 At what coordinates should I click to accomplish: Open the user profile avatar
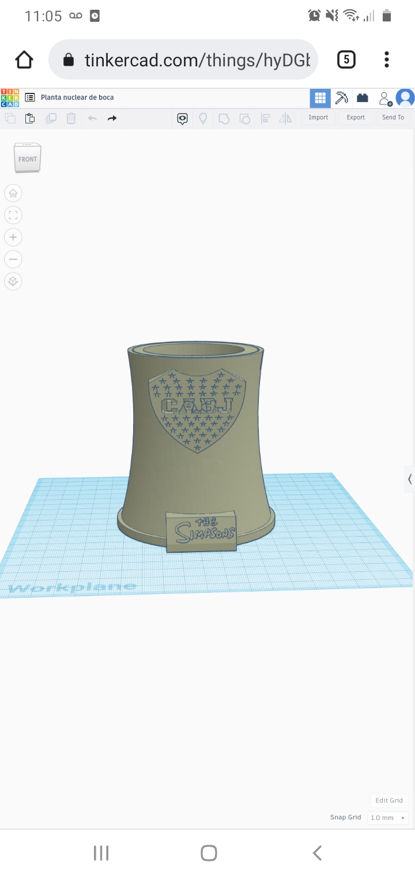pos(405,98)
